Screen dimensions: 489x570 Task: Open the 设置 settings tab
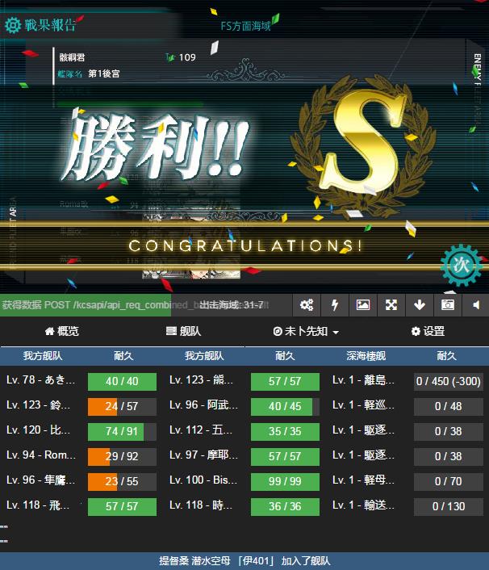428,331
